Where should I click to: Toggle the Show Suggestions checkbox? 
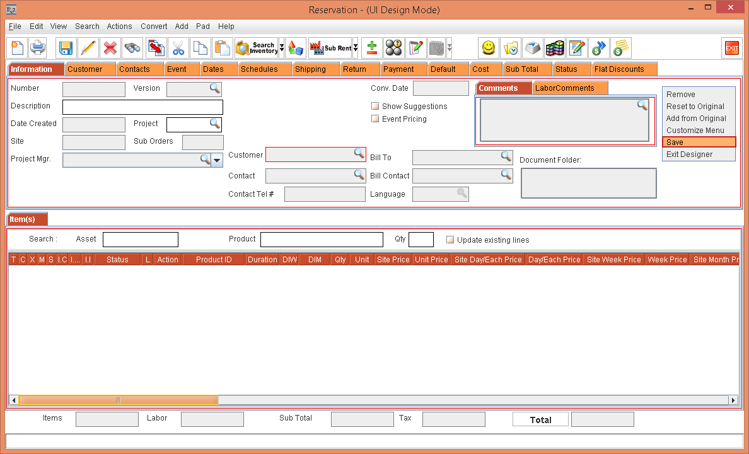376,106
